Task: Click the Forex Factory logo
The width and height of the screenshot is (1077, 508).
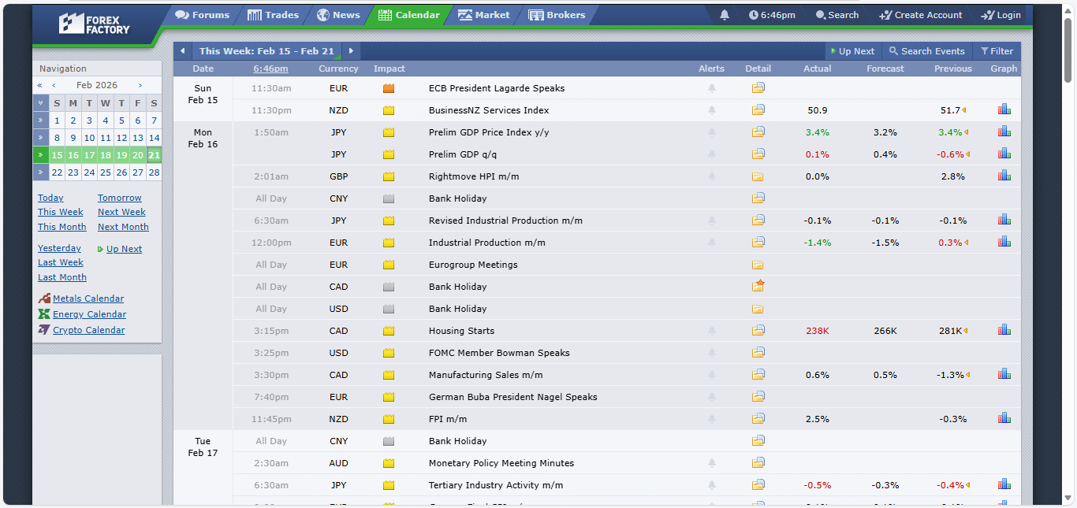Action: pyautogui.click(x=94, y=24)
